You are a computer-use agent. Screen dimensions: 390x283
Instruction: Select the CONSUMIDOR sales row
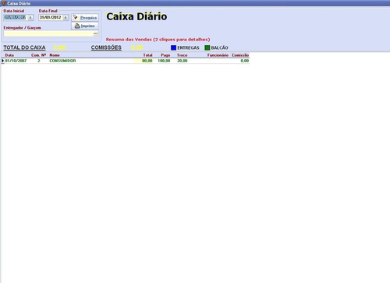pyautogui.click(x=126, y=61)
